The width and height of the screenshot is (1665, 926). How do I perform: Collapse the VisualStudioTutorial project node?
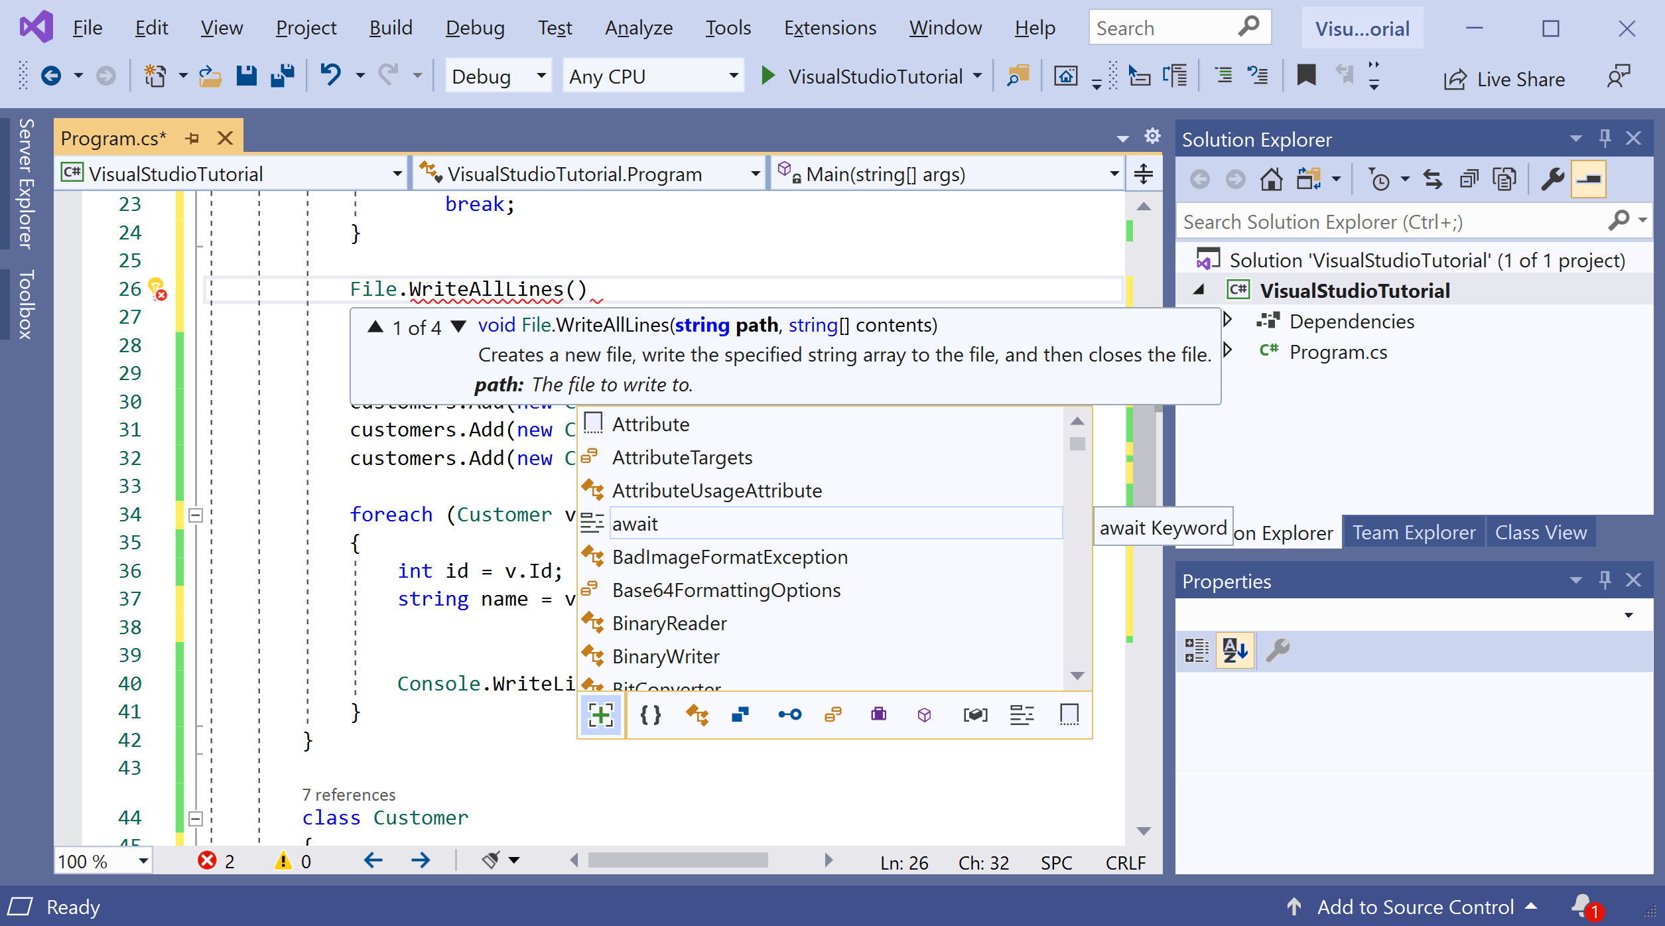click(x=1199, y=290)
